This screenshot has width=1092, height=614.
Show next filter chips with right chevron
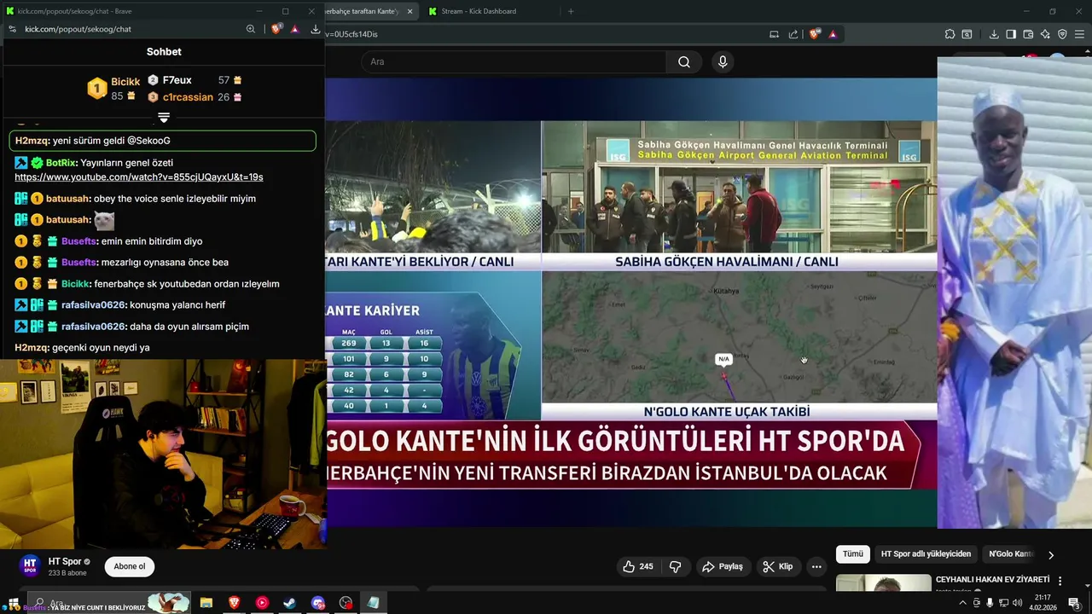pos(1051,554)
